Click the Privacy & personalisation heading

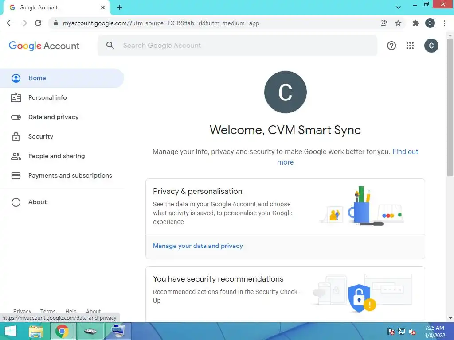[x=197, y=191]
